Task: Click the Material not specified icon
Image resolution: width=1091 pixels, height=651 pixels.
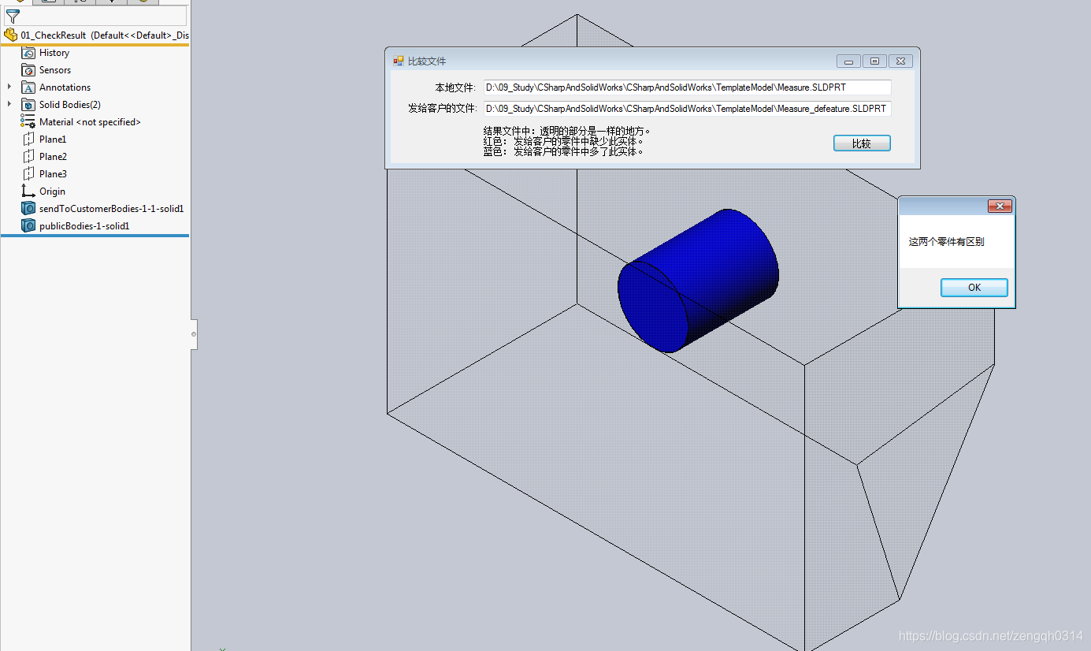Action: click(x=28, y=122)
